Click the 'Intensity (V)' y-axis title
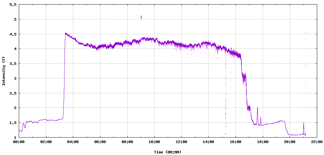 point(4,71)
